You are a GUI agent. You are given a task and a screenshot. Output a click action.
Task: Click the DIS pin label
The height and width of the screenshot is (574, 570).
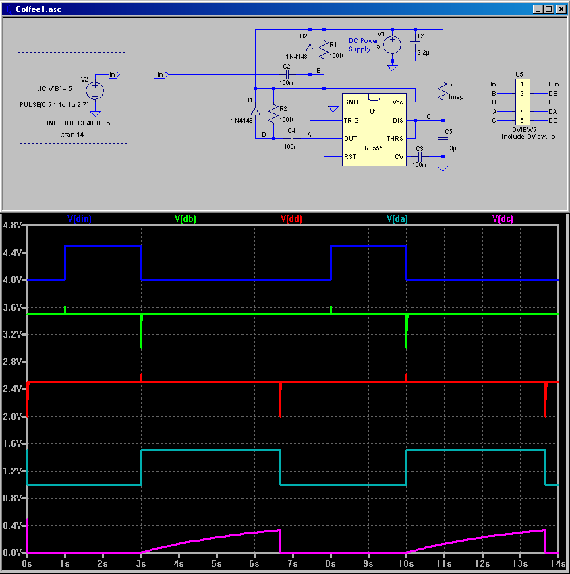click(x=398, y=121)
